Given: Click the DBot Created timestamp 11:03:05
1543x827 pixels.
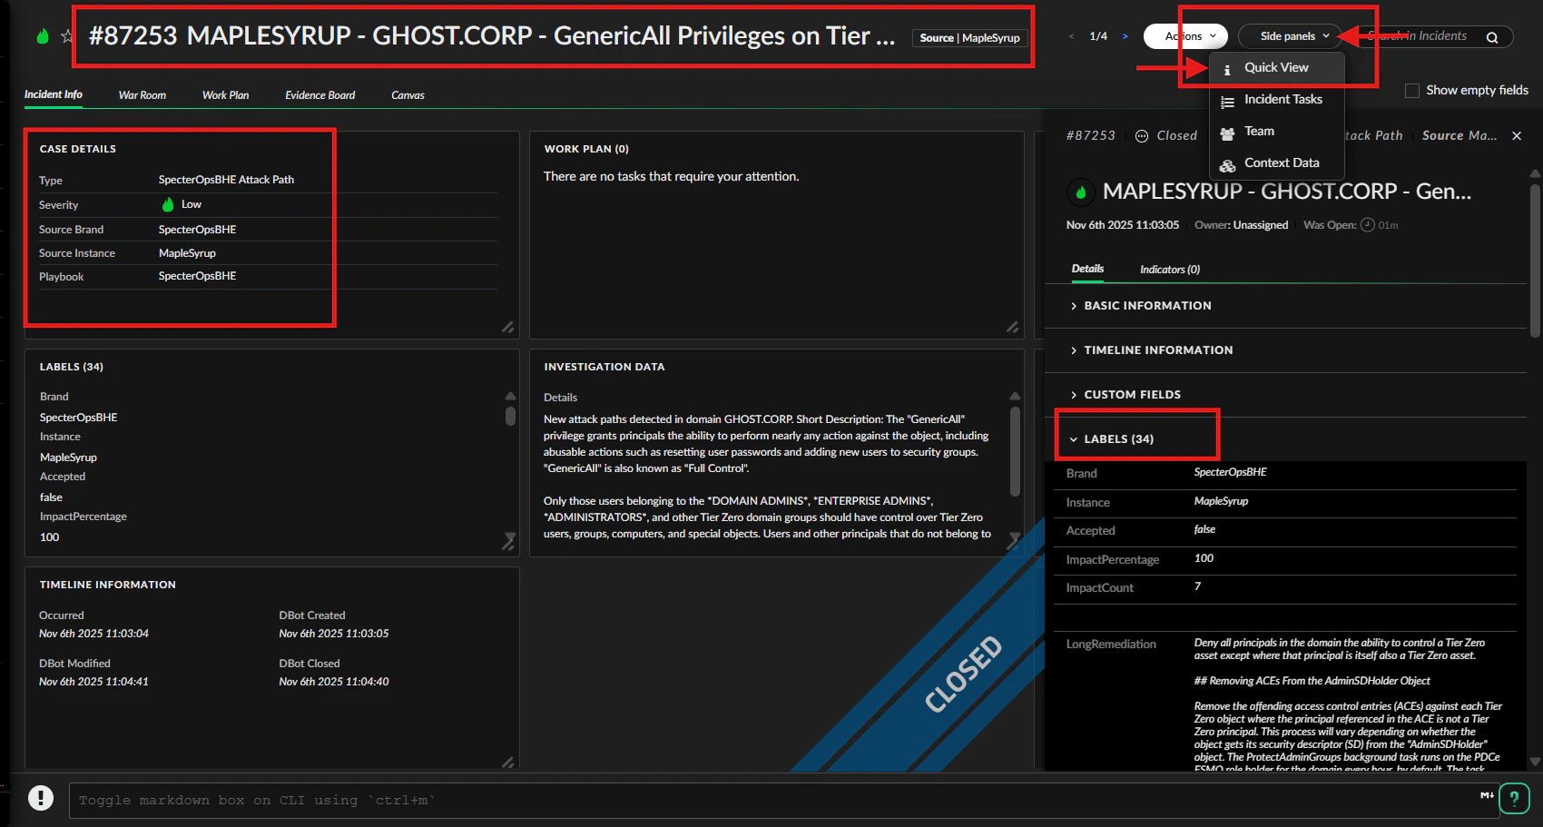Looking at the screenshot, I should click(x=334, y=634).
